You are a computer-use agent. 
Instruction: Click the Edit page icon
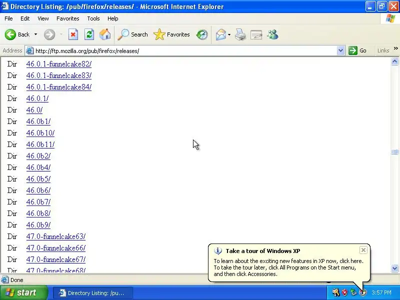point(256,34)
